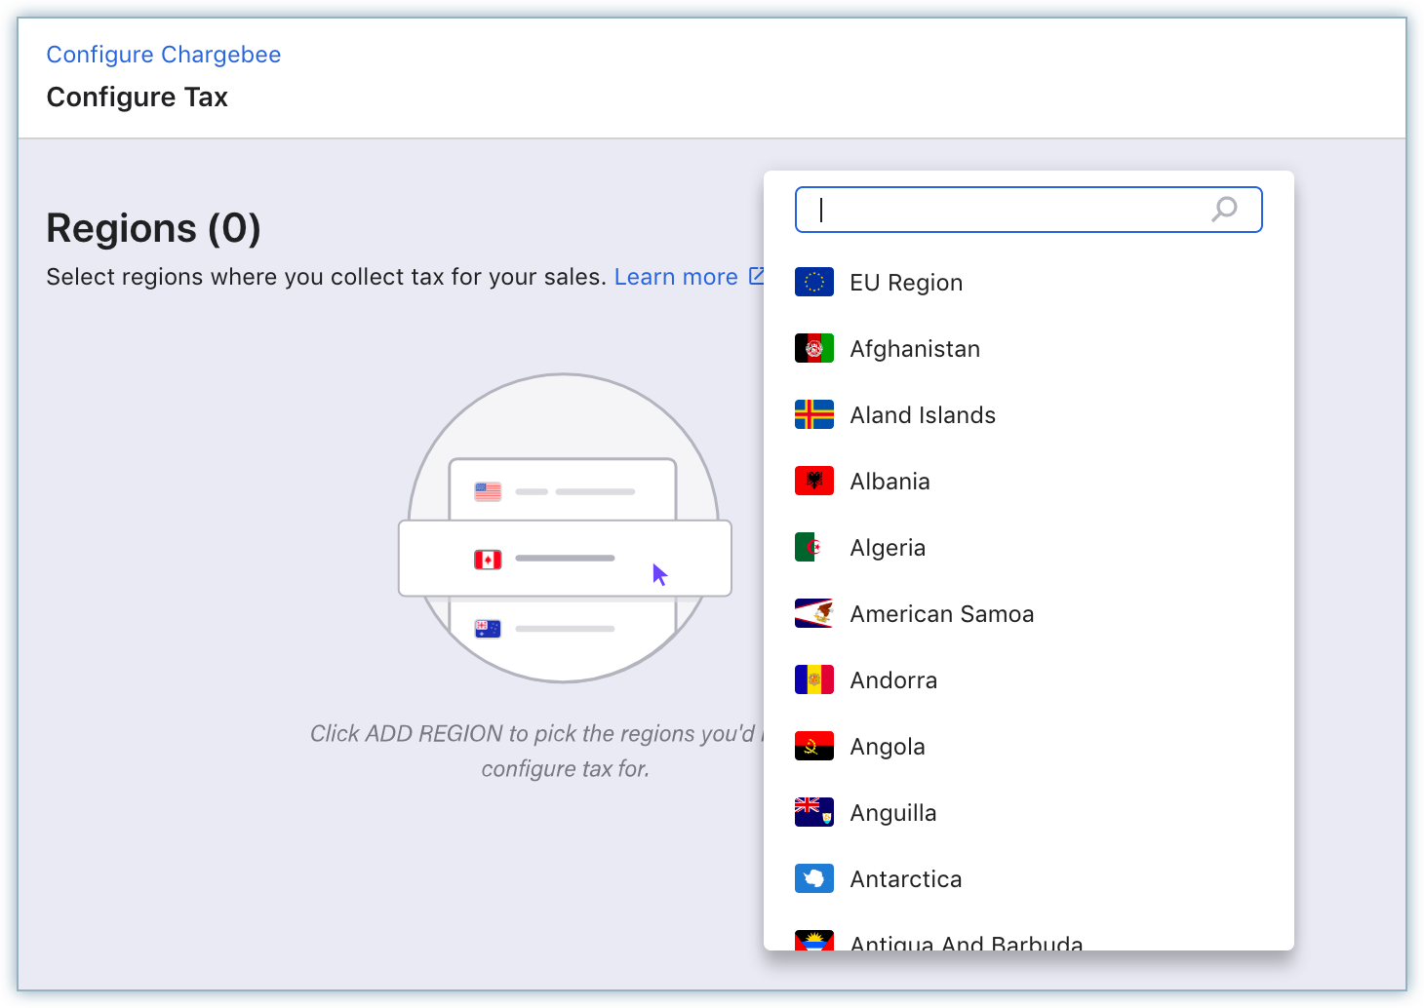Select American Samoa entry

(1028, 613)
